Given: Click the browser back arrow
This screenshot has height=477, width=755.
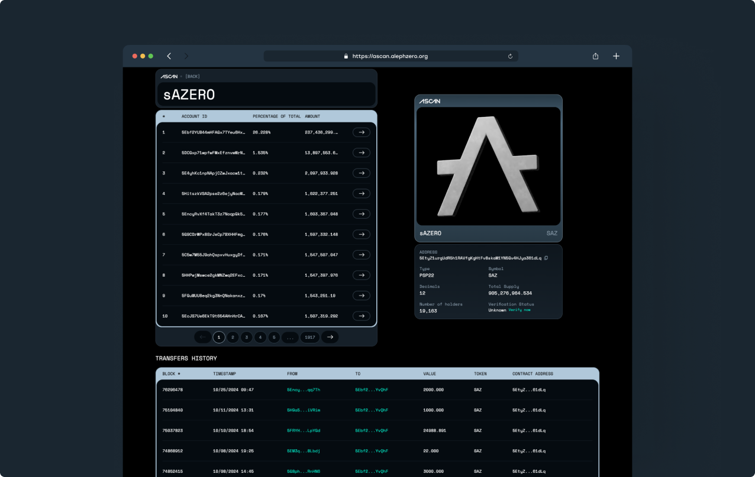Looking at the screenshot, I should click(169, 56).
